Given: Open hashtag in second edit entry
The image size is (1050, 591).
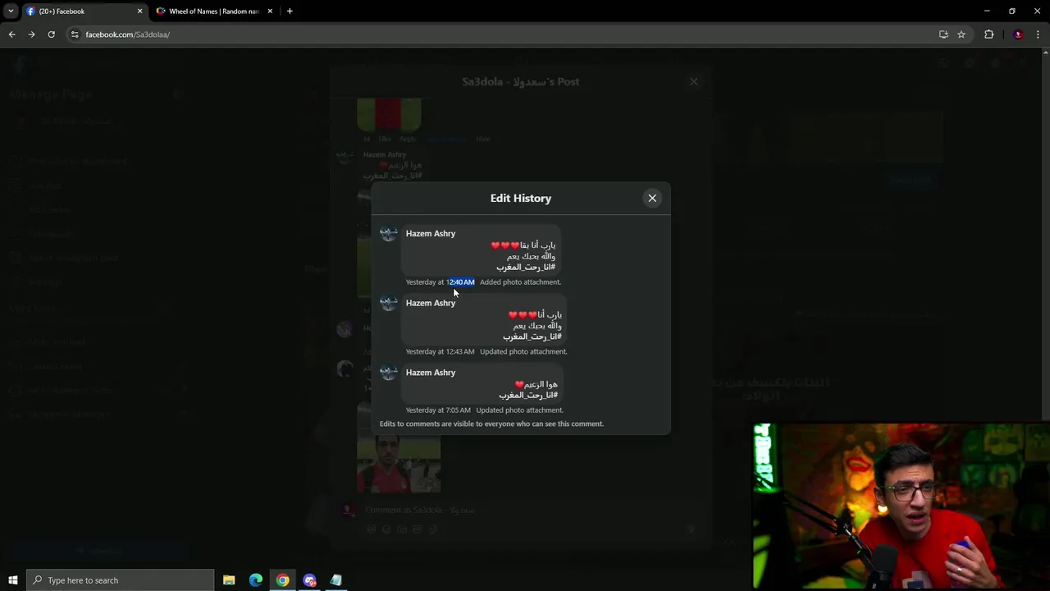Looking at the screenshot, I should click(x=532, y=337).
